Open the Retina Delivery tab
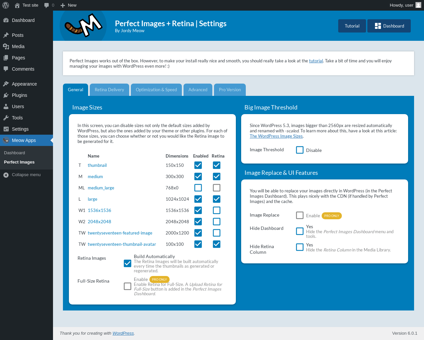 109,90
